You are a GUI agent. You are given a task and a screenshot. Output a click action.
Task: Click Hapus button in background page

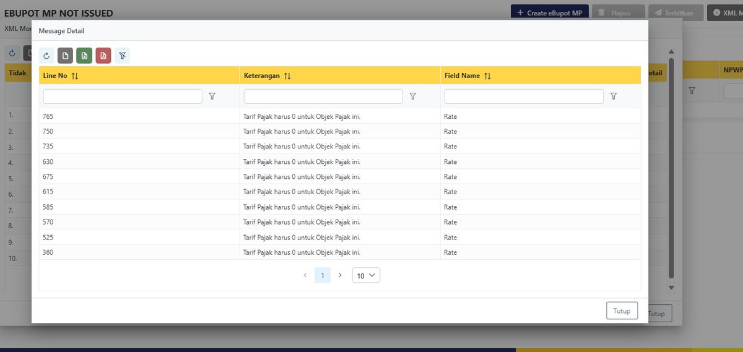click(x=619, y=12)
